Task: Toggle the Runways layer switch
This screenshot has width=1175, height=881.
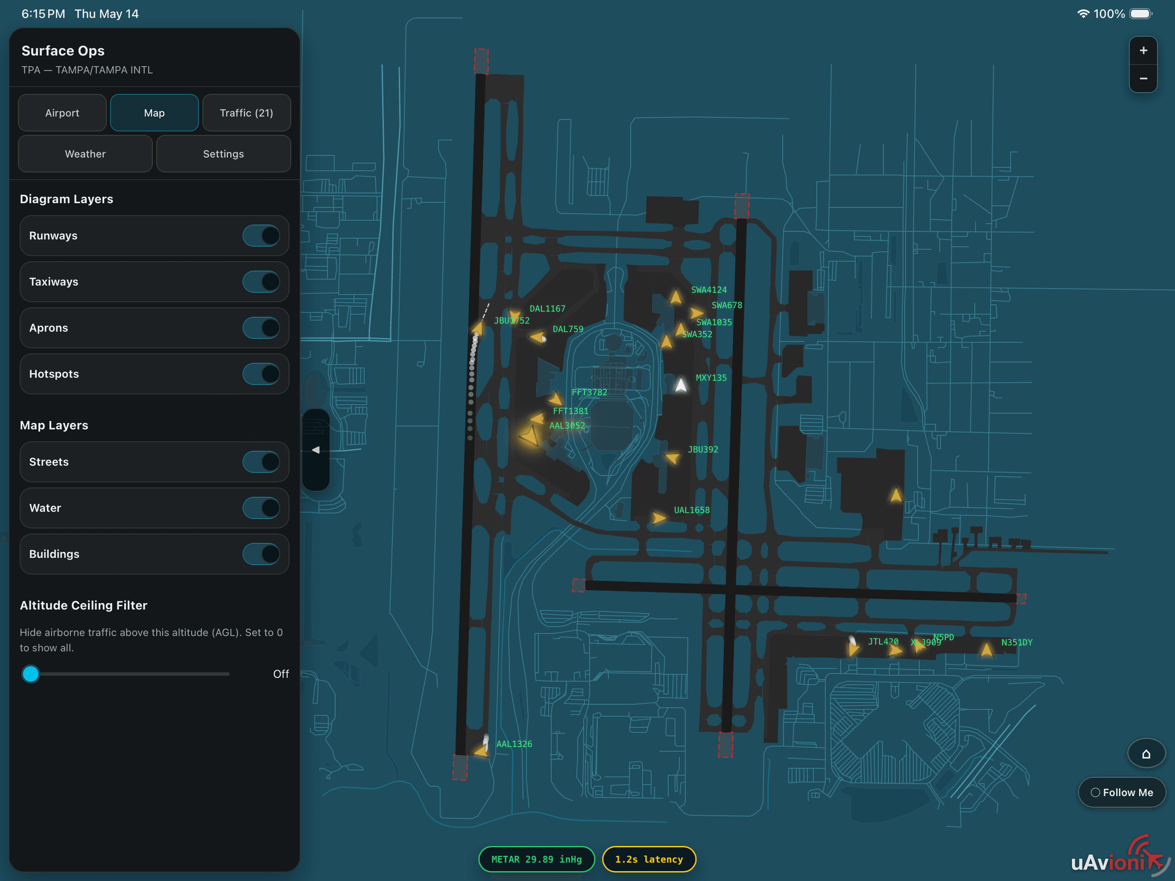Action: pyautogui.click(x=261, y=236)
